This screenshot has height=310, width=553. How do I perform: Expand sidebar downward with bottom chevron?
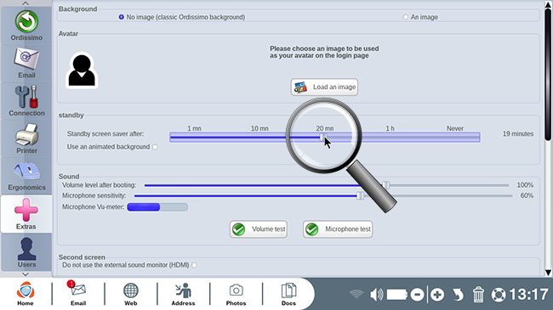[26, 274]
